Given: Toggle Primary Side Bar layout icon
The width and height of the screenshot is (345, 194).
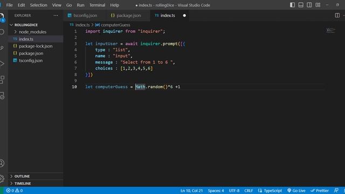Looking at the screenshot, I should coord(292,5).
